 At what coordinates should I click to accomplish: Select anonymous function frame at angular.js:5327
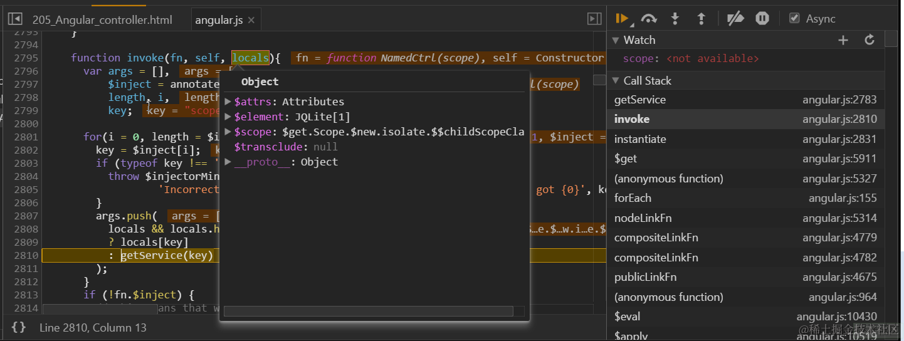pos(745,179)
